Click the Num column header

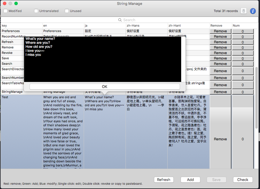click(x=243, y=26)
